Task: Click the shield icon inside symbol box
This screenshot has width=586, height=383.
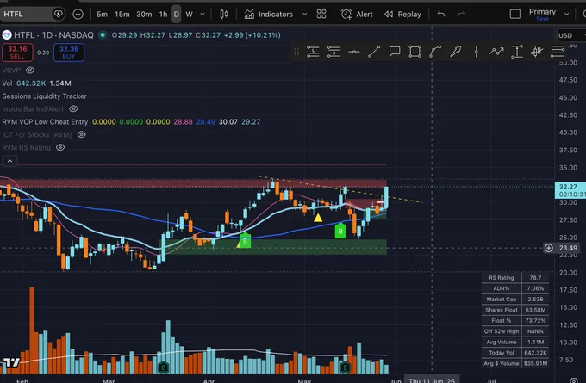Action: pyautogui.click(x=59, y=14)
